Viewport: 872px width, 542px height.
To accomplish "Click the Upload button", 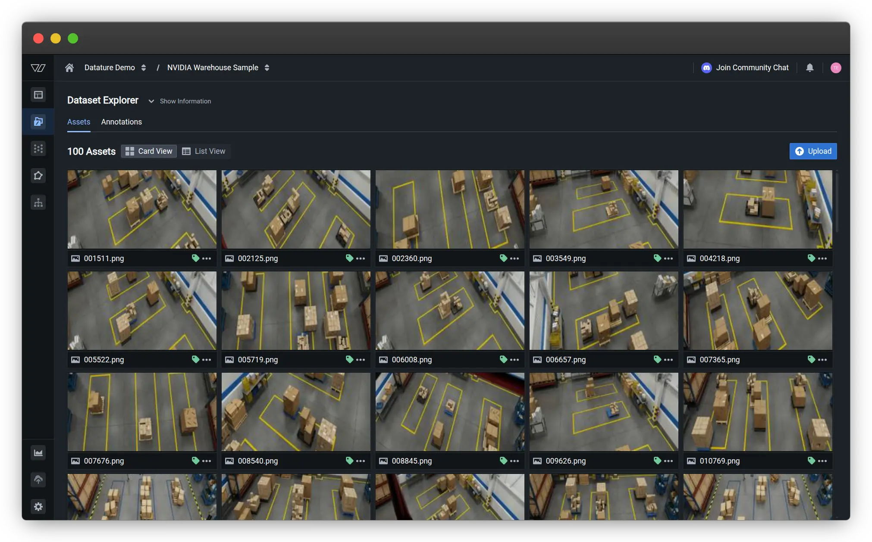I will coord(813,151).
